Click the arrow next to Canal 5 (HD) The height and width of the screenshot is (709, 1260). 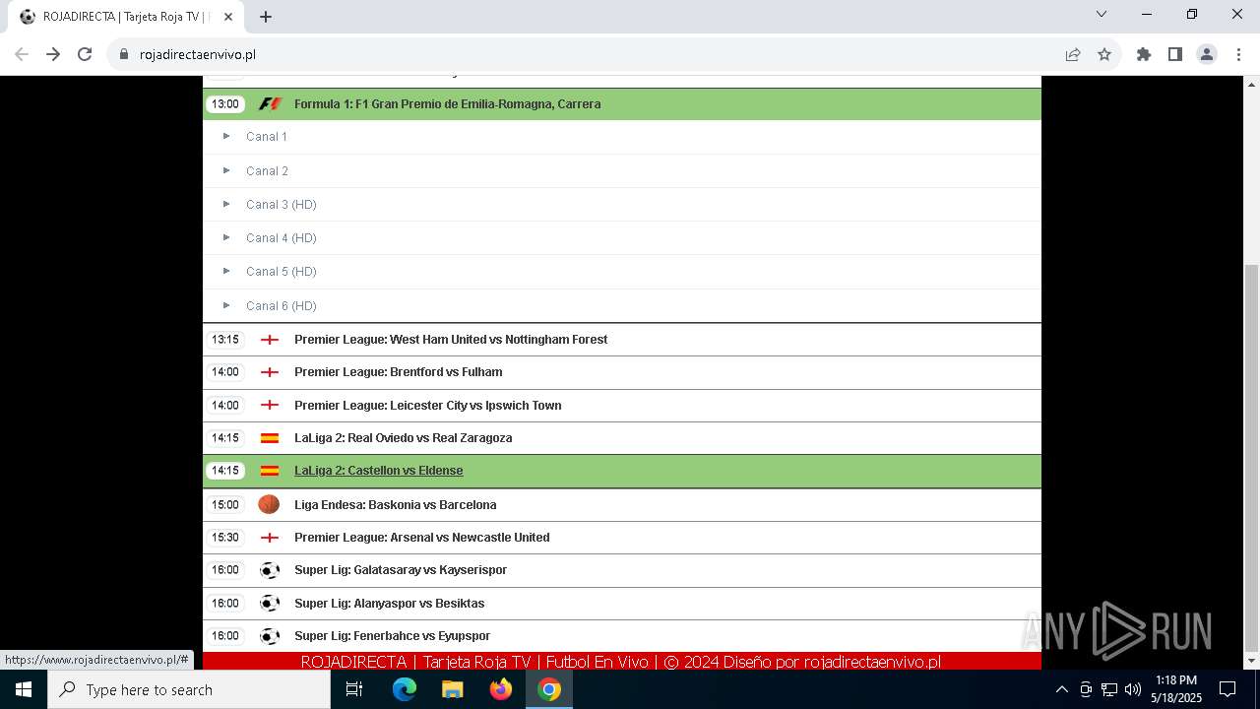pyautogui.click(x=226, y=271)
